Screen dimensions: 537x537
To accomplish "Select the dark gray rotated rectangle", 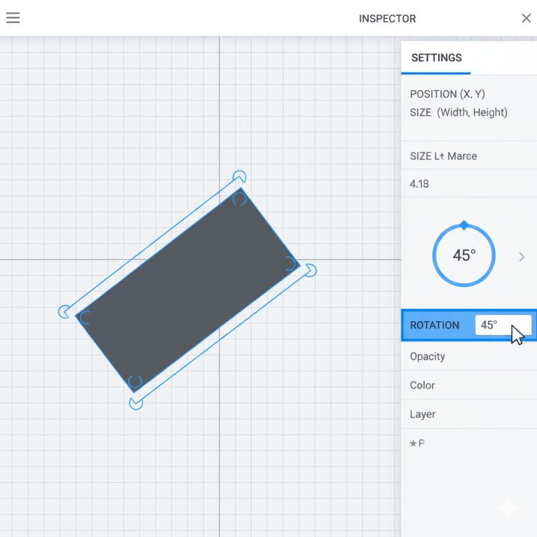I will pyautogui.click(x=187, y=287).
